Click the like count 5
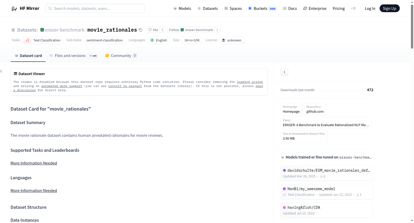Viewport: 414px width, 223px height. [162, 30]
